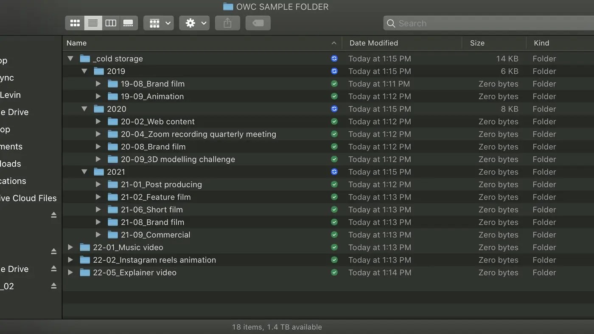
Task: Switch to icon view in toolbar
Action: (x=75, y=23)
